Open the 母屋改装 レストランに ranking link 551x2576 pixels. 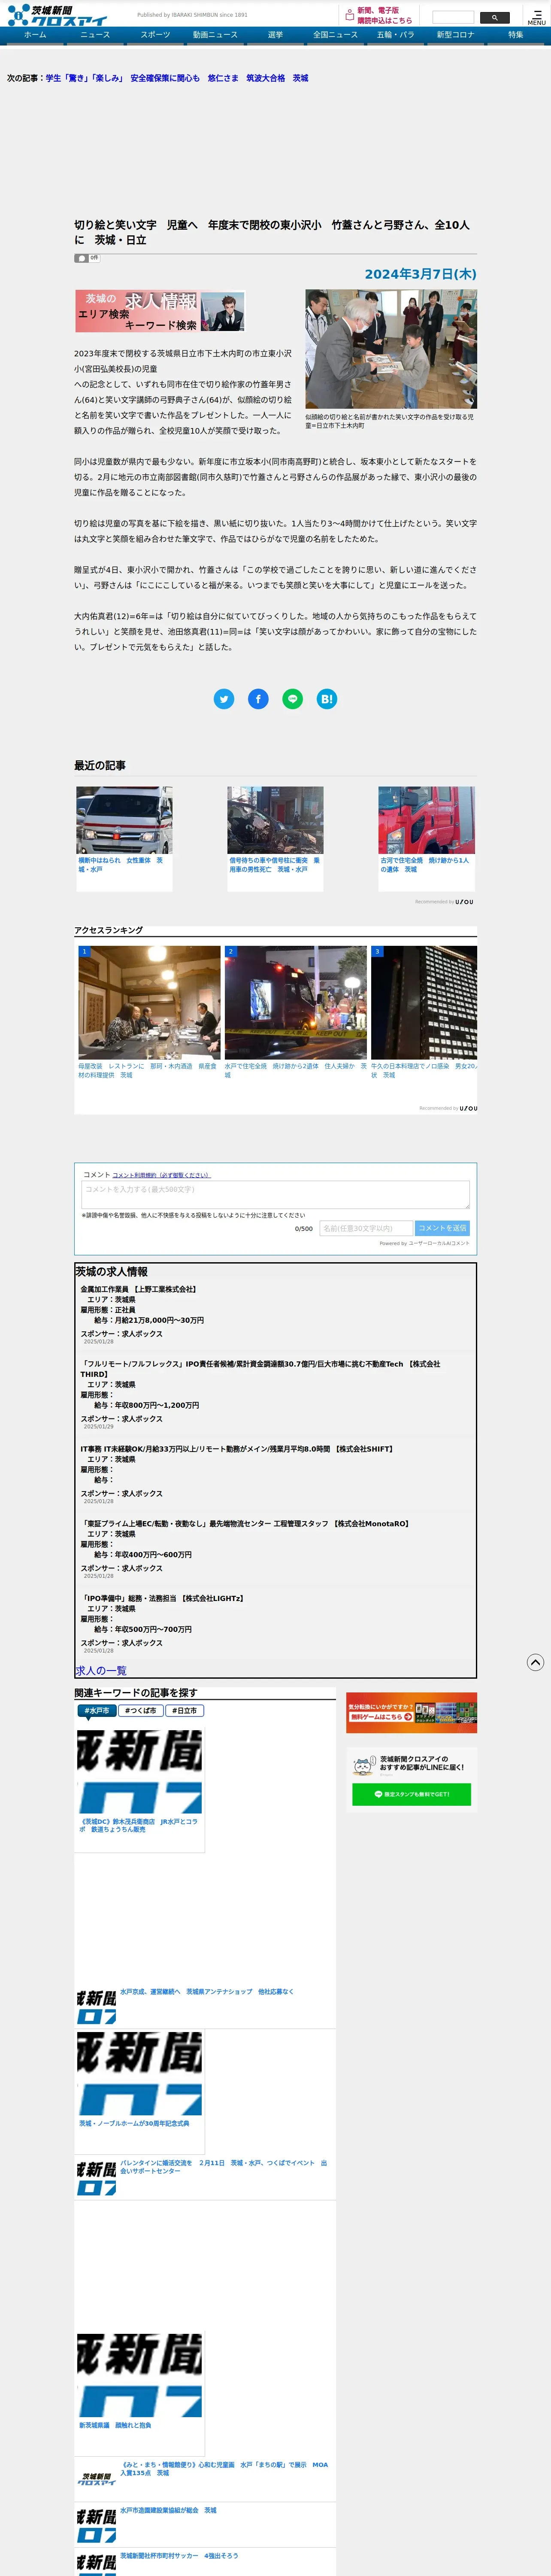147,1071
